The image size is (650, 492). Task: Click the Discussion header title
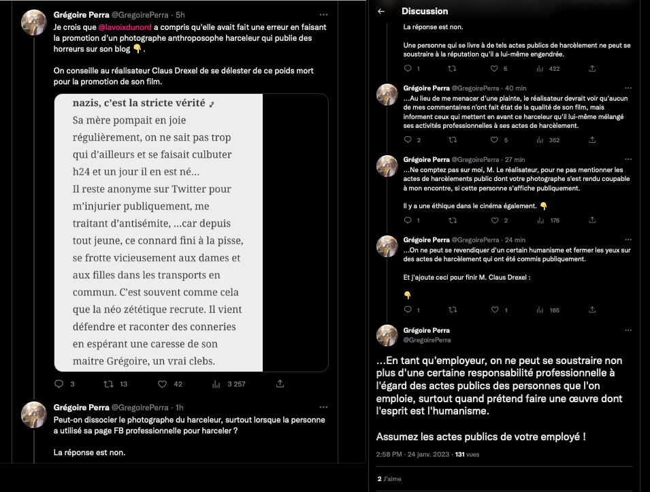425,12
